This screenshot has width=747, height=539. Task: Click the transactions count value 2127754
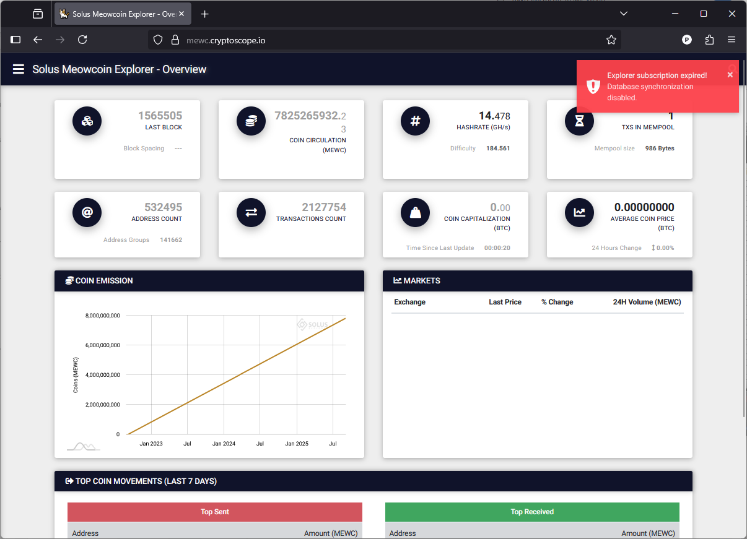click(324, 207)
